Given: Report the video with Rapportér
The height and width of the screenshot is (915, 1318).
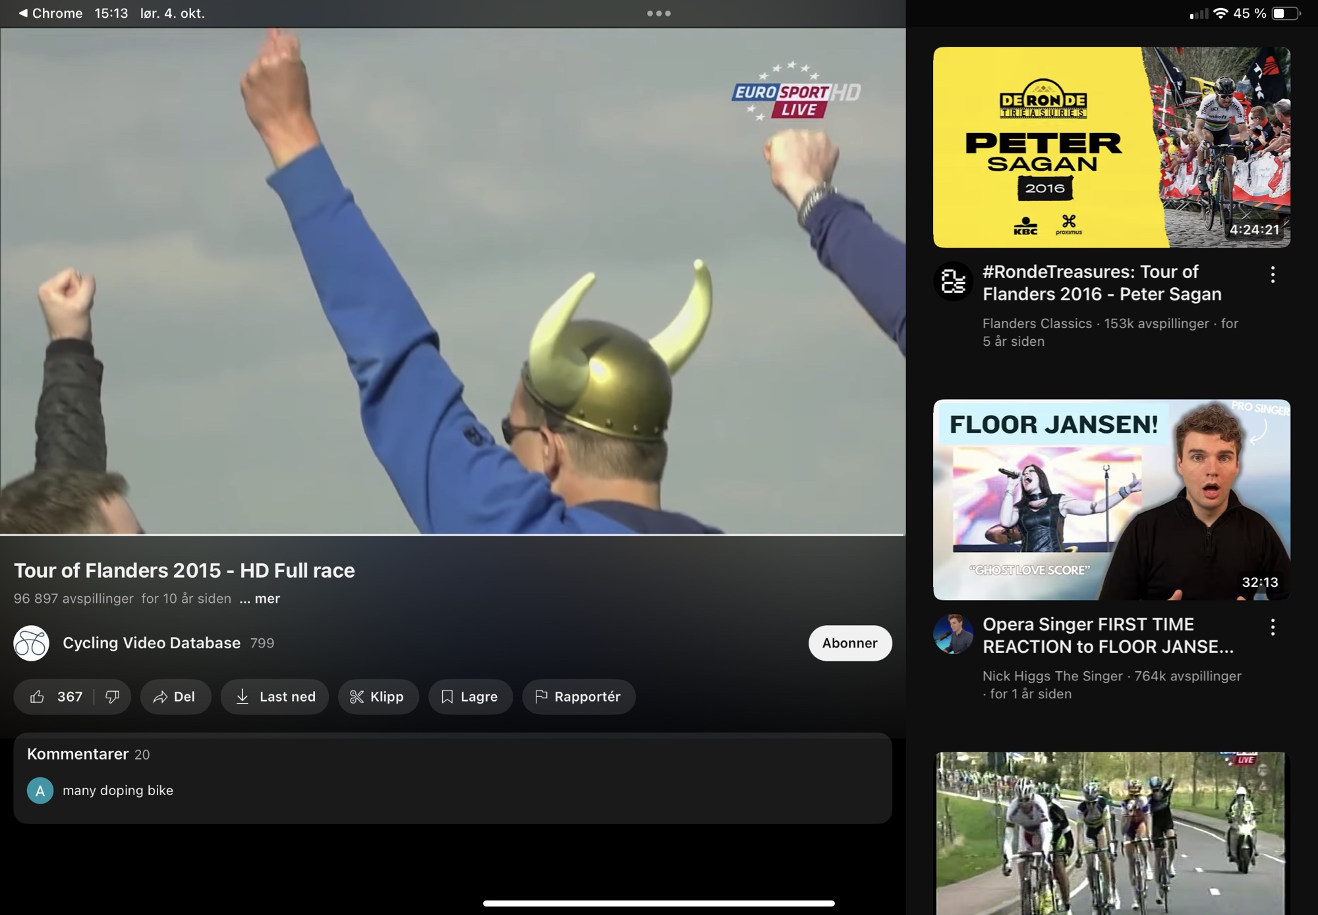Looking at the screenshot, I should 578,697.
